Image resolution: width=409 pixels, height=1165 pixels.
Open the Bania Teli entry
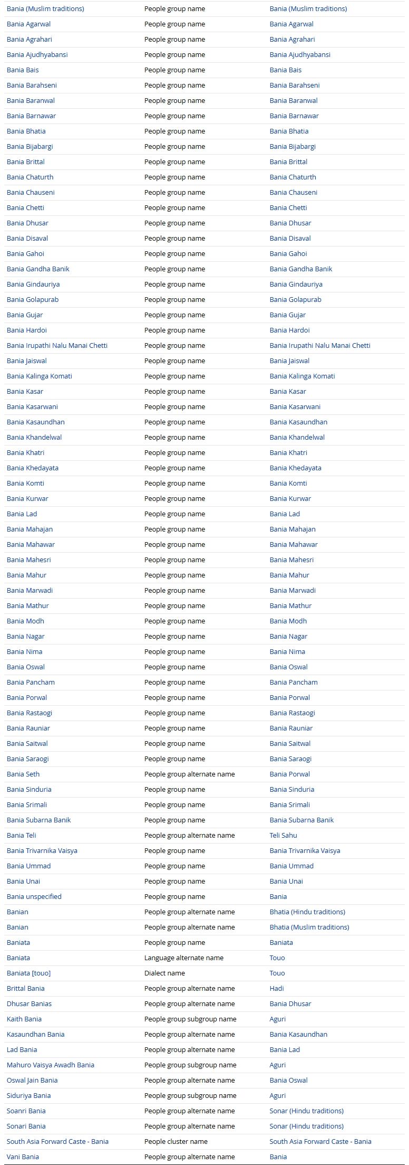pyautogui.click(x=22, y=835)
